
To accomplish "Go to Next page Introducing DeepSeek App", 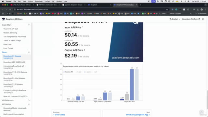I will point(127,113).
